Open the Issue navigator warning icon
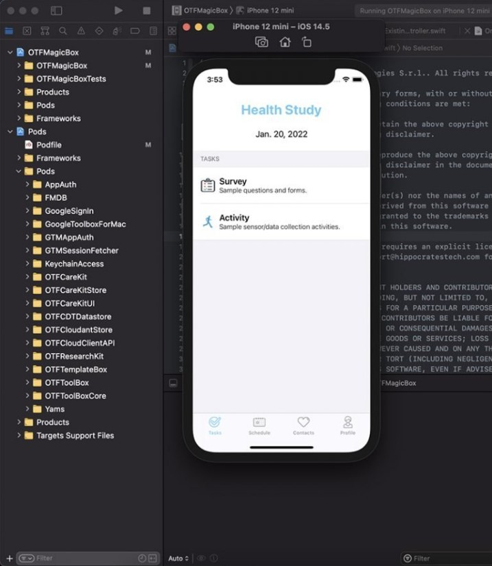This screenshot has height=566, width=492. [x=82, y=31]
